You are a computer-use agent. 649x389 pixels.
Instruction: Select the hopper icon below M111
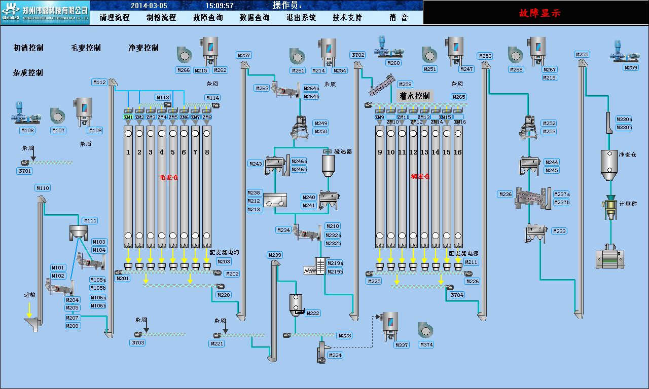tap(78, 233)
